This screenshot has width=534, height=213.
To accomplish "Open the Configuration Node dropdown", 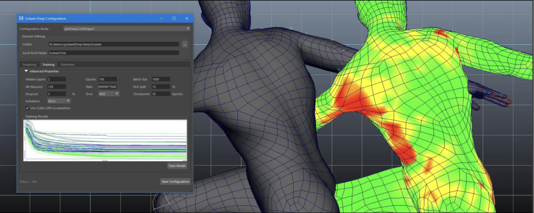I will click(127, 28).
